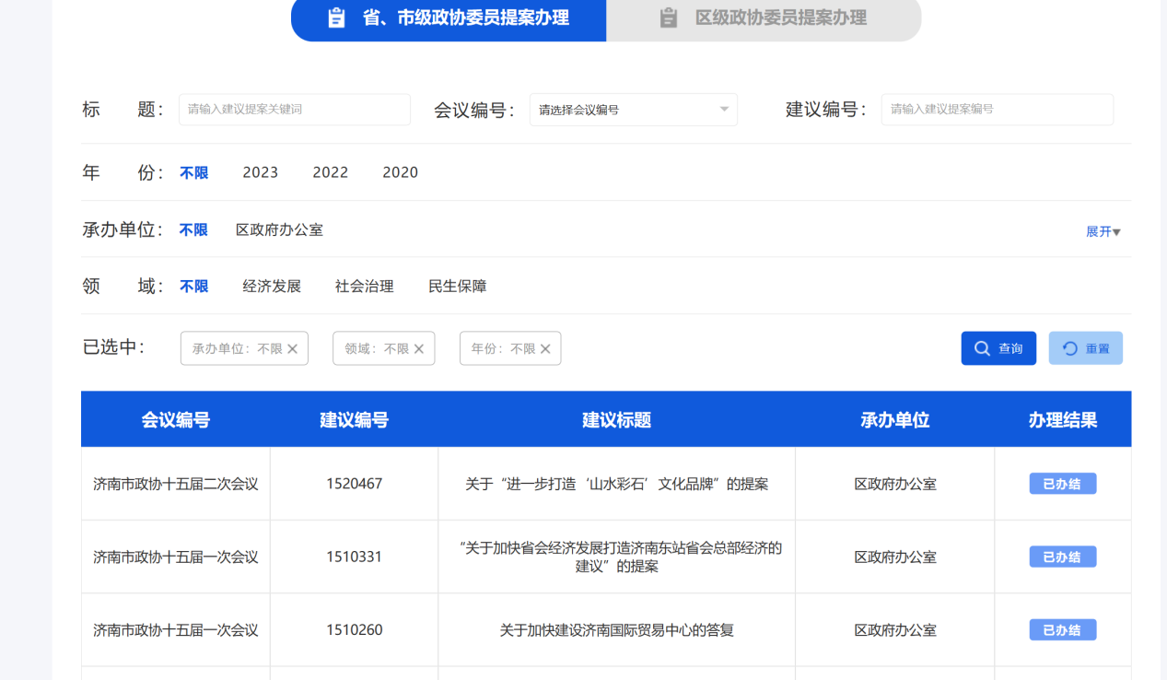The height and width of the screenshot is (680, 1167).
Task: Choose 区政府办公室 in 承办单位 filter
Action: click(279, 229)
